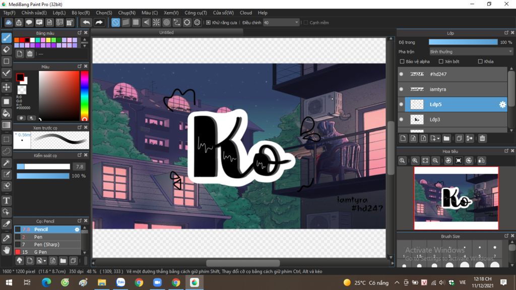Open the Tệp(F) menu

tap(9, 13)
